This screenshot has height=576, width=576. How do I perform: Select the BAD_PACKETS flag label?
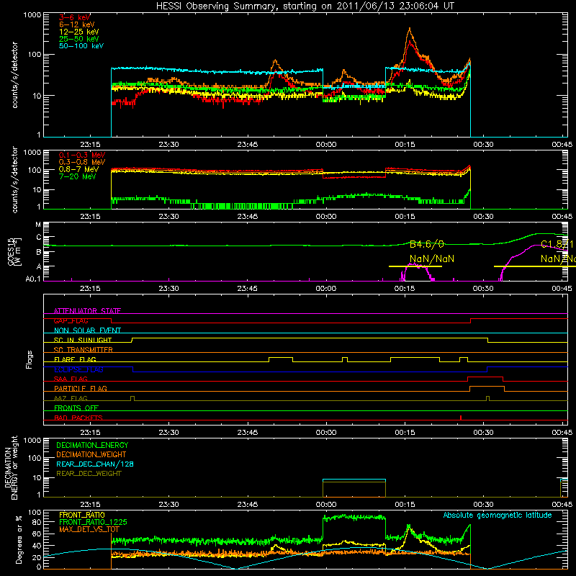point(78,418)
